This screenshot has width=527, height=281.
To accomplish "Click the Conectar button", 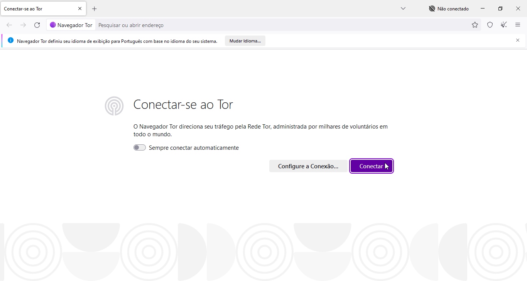I will point(371,166).
